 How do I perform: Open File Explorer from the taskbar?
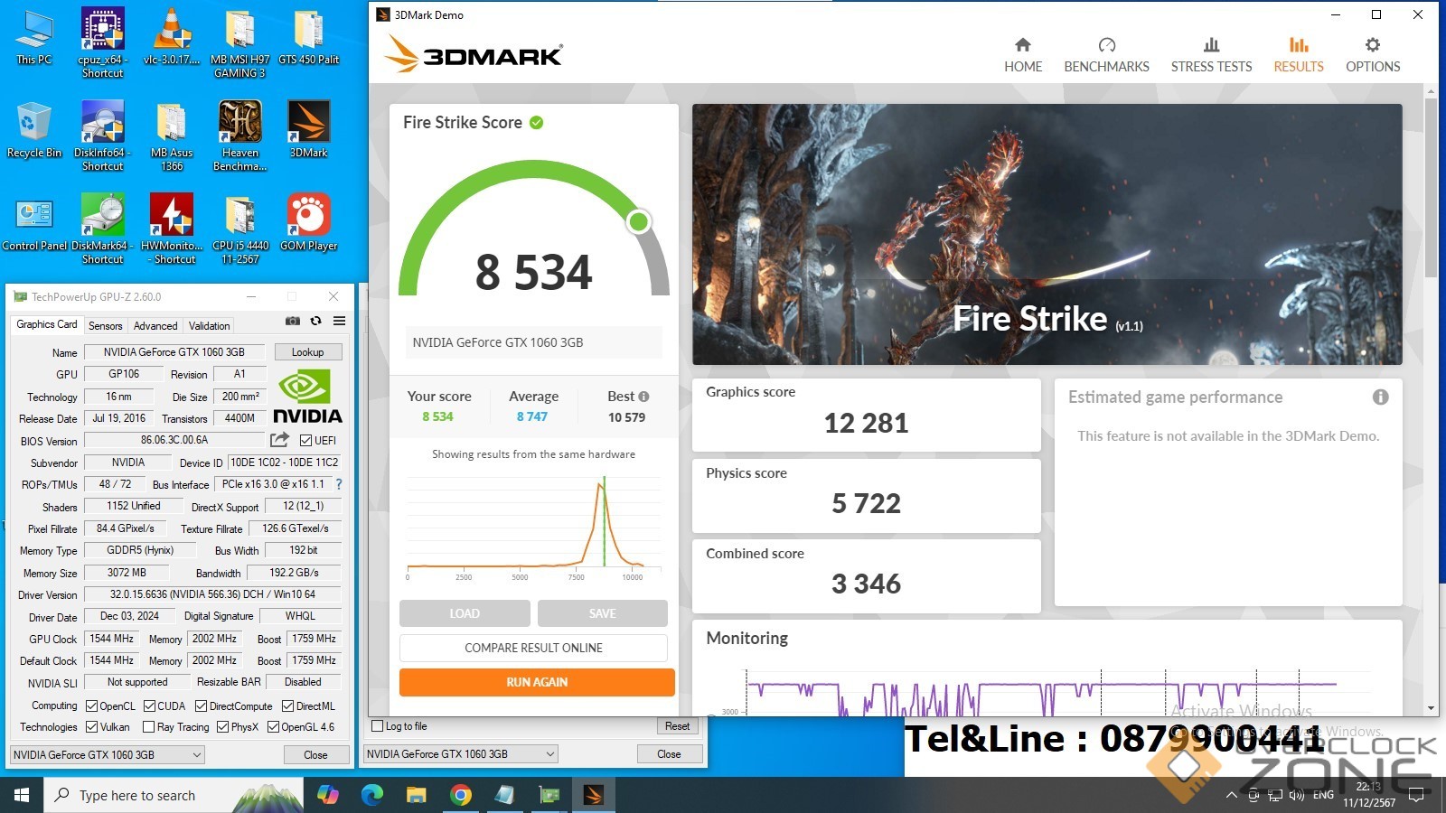click(x=416, y=795)
